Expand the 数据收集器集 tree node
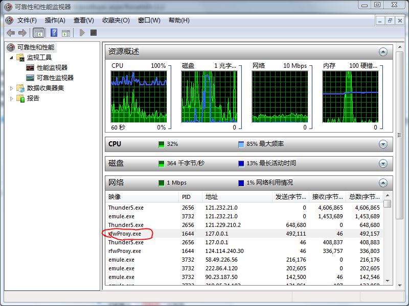The width and height of the screenshot is (409, 306). click(x=11, y=88)
